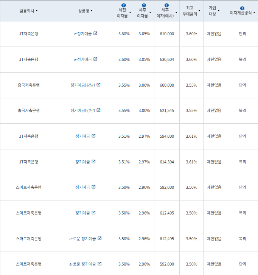
Task: Open external link icon for 흥국저축은행 정기예금(강남) 복리 row
Action: (99, 110)
